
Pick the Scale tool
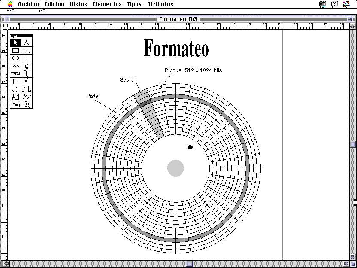[x=16, y=97]
